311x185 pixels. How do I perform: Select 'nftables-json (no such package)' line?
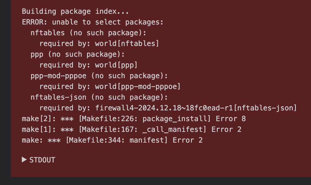click(x=99, y=97)
